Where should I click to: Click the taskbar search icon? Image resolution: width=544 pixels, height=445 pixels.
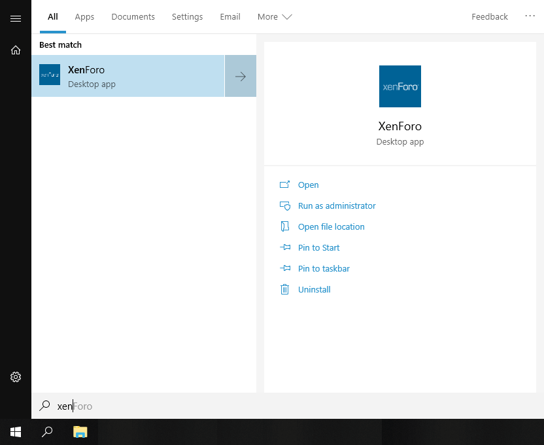coord(47,432)
